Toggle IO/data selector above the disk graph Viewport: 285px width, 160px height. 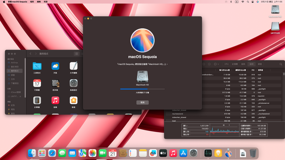pyautogui.click(x=226, y=125)
